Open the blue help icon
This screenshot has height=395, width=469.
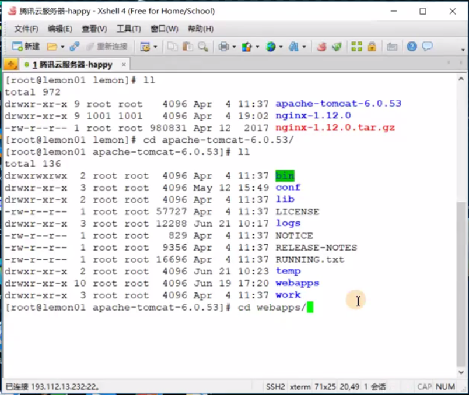[412, 46]
